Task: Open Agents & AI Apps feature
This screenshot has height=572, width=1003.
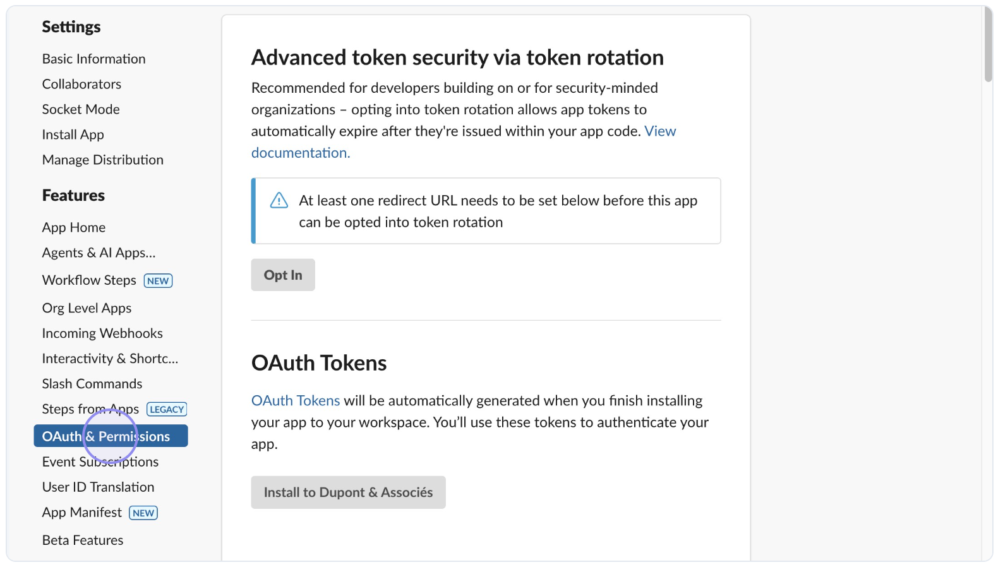Action: pos(99,253)
